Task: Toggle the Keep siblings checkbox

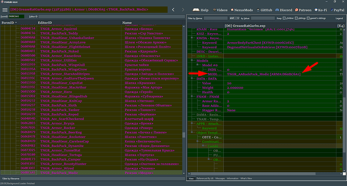Action: coord(296,18)
